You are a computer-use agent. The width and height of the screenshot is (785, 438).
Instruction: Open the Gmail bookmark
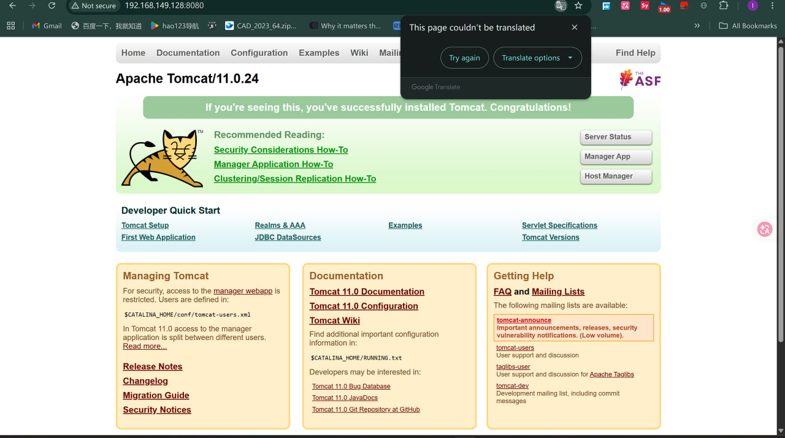tap(47, 26)
